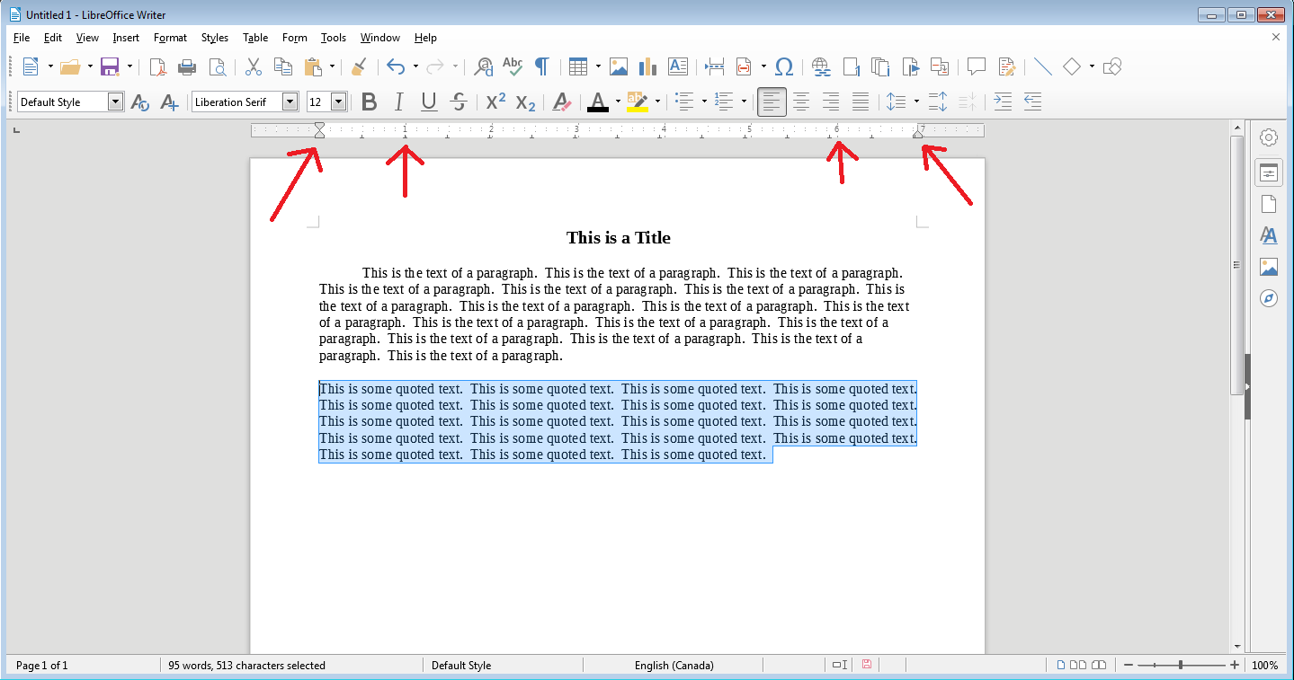
Task: Insert a chart
Action: 647,66
